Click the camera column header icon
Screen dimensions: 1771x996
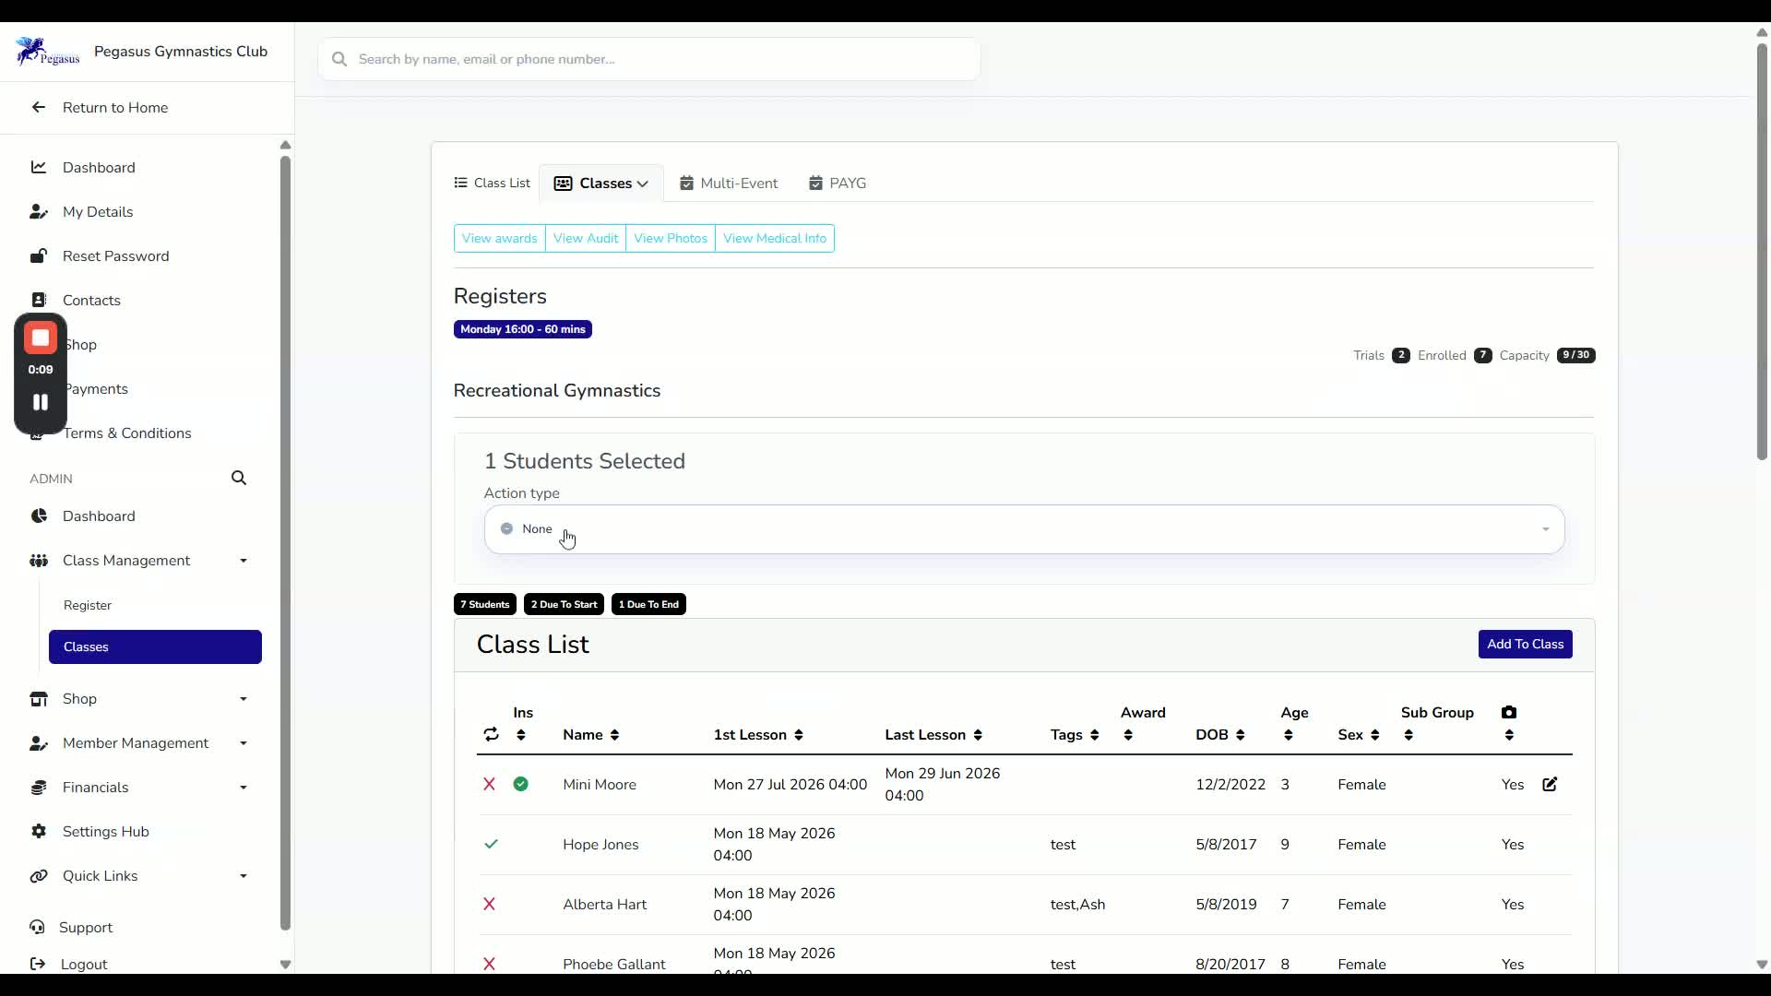tap(1509, 713)
